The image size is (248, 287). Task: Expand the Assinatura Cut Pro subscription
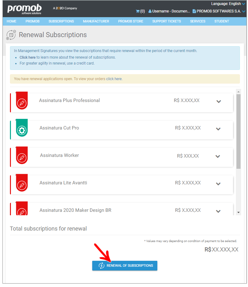tap(218, 129)
